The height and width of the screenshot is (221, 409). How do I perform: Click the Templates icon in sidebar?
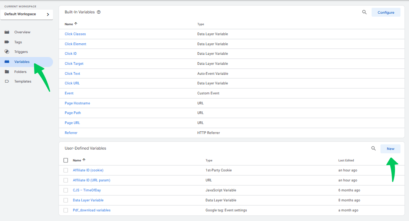click(x=7, y=81)
